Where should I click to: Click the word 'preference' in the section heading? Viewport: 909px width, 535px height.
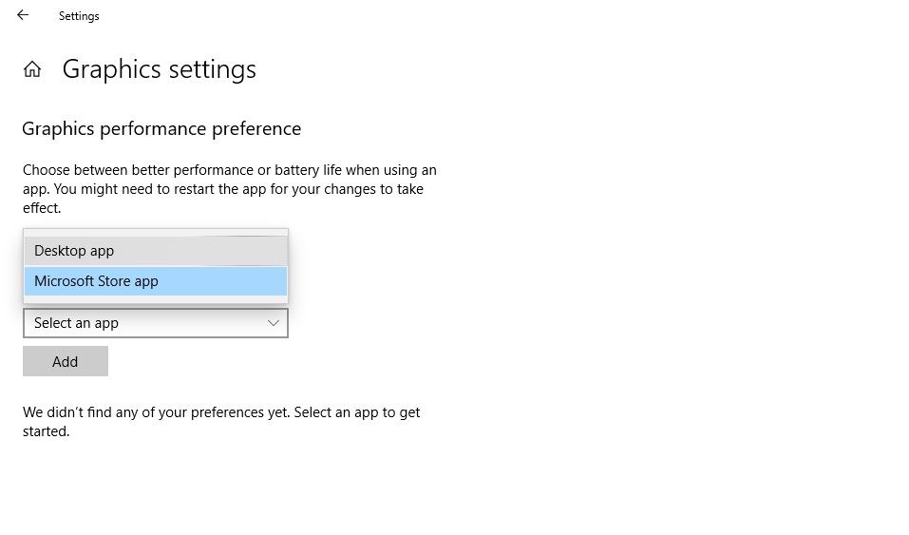pyautogui.click(x=258, y=128)
